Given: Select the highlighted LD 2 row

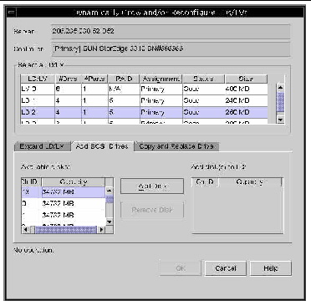Looking at the screenshot, I should (144, 112).
